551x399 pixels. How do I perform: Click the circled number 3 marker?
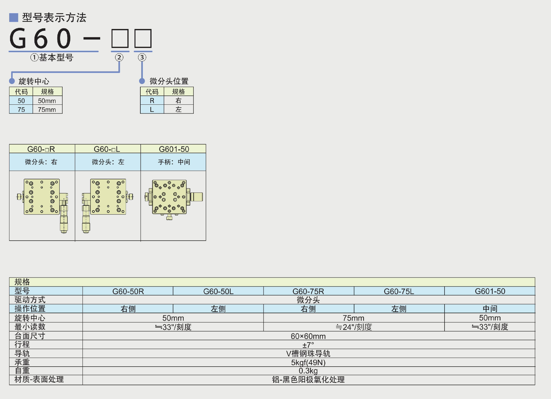(142, 57)
